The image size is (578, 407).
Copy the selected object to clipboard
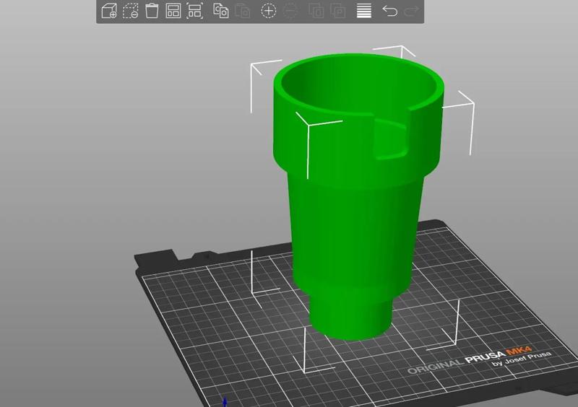pyautogui.click(x=221, y=11)
